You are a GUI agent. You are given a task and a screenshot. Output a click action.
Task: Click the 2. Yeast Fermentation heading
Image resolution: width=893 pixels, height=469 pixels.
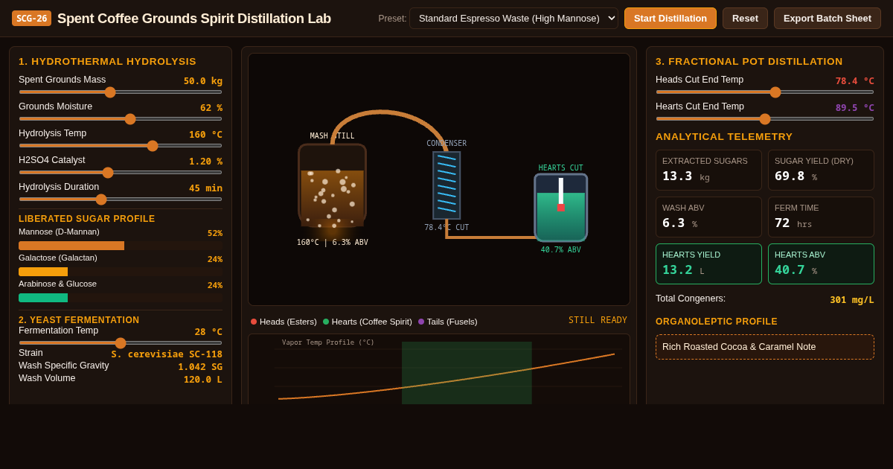coord(79,320)
